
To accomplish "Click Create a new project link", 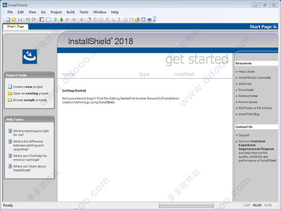I will click(x=28, y=87).
